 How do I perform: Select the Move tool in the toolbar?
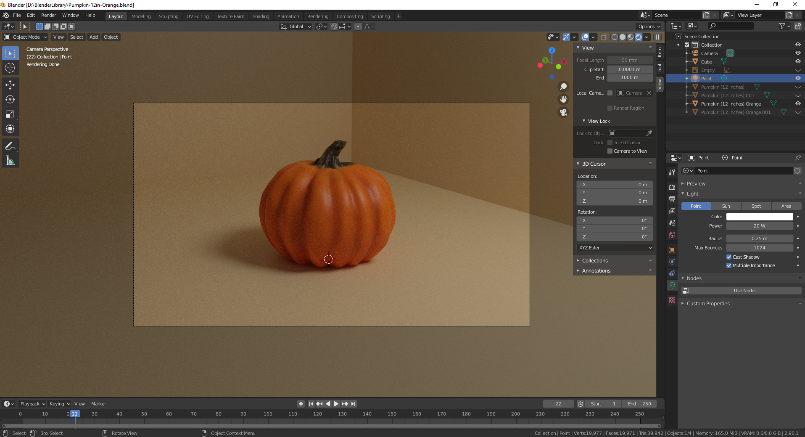(x=10, y=85)
